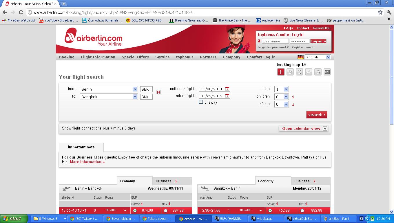Click Register now link
Image resolution: width=394 pixels, height=223 pixels.
[x=302, y=47]
